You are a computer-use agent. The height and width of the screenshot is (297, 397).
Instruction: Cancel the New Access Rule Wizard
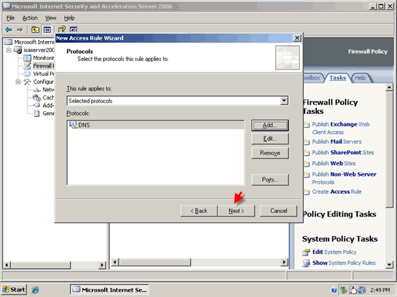(x=279, y=211)
